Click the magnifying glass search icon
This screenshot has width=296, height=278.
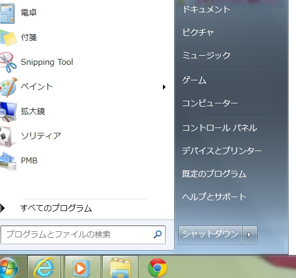[158, 235]
